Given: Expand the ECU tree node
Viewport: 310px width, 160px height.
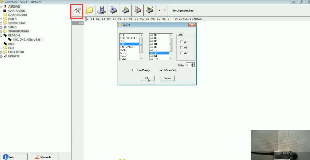Looking at the screenshot, I should point(1,48).
